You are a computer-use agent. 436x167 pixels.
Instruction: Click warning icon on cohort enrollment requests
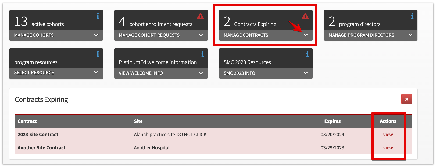click(x=200, y=16)
